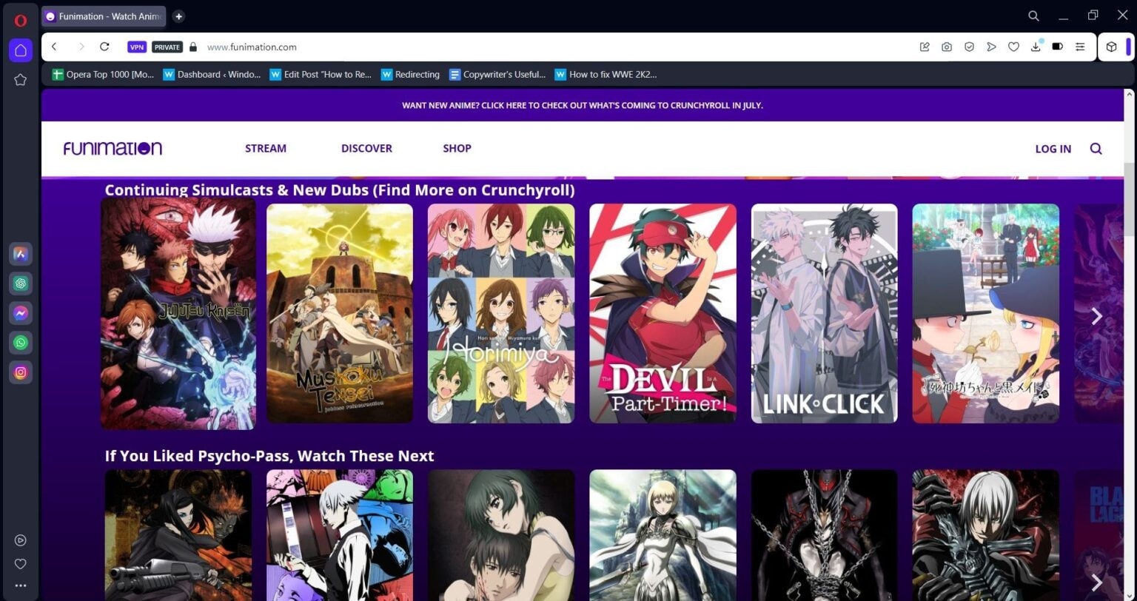
Task: Click LOG IN on Funimation
Action: pos(1053,148)
